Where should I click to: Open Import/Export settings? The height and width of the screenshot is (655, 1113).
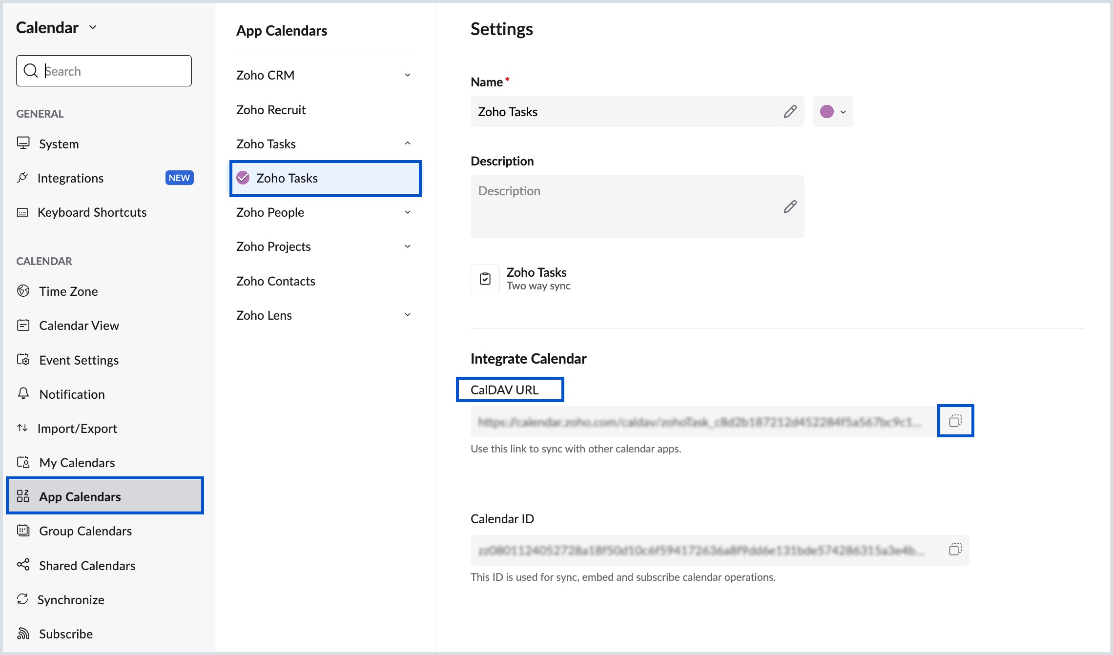tap(77, 429)
